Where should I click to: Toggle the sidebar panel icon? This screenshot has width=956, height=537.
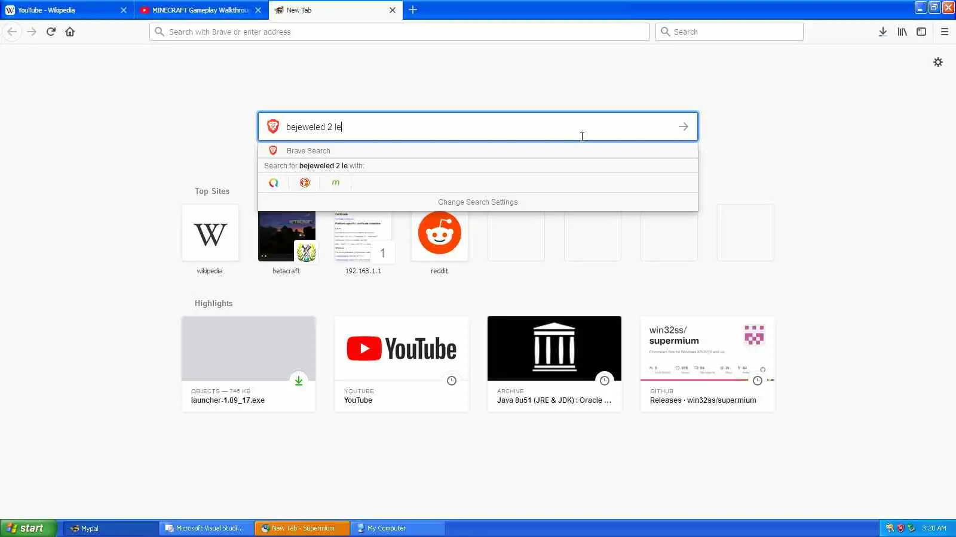[x=921, y=32]
